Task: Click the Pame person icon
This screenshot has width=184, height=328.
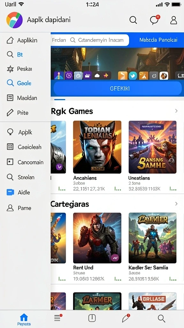Action: pos(10,208)
